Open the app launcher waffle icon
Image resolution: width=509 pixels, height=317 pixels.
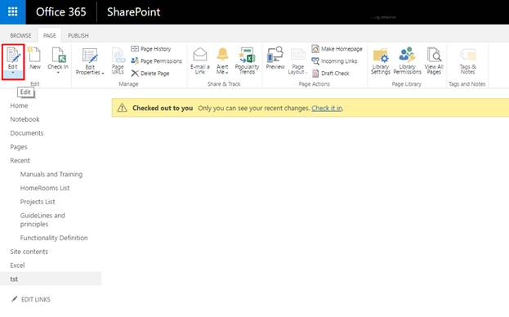point(12,12)
